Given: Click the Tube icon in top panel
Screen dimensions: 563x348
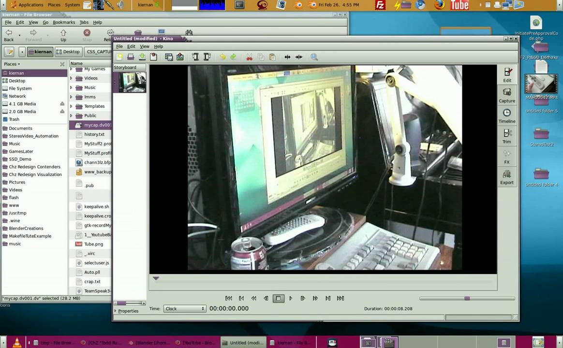Looking at the screenshot, I should pyautogui.click(x=459, y=5).
